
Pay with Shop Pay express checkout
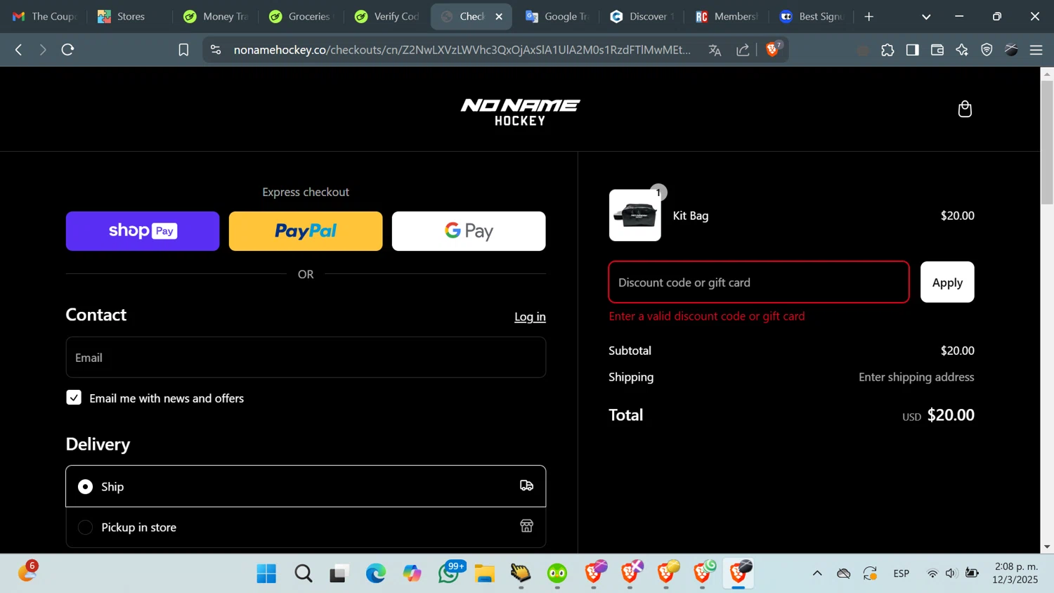(x=143, y=231)
